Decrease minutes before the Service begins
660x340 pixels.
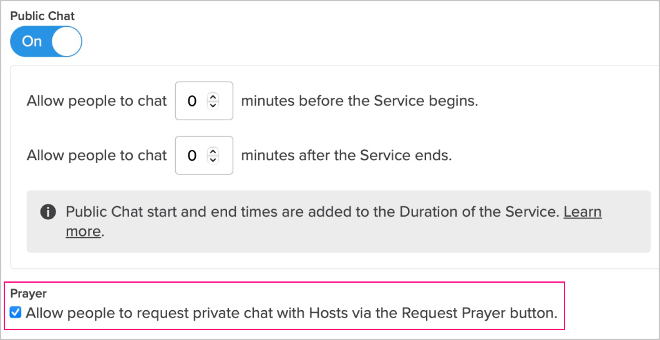tap(213, 105)
